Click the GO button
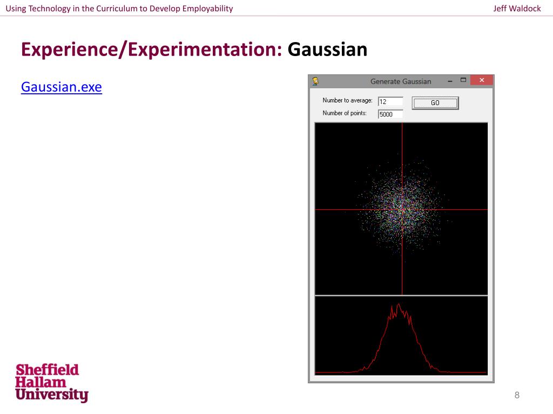 coord(435,103)
